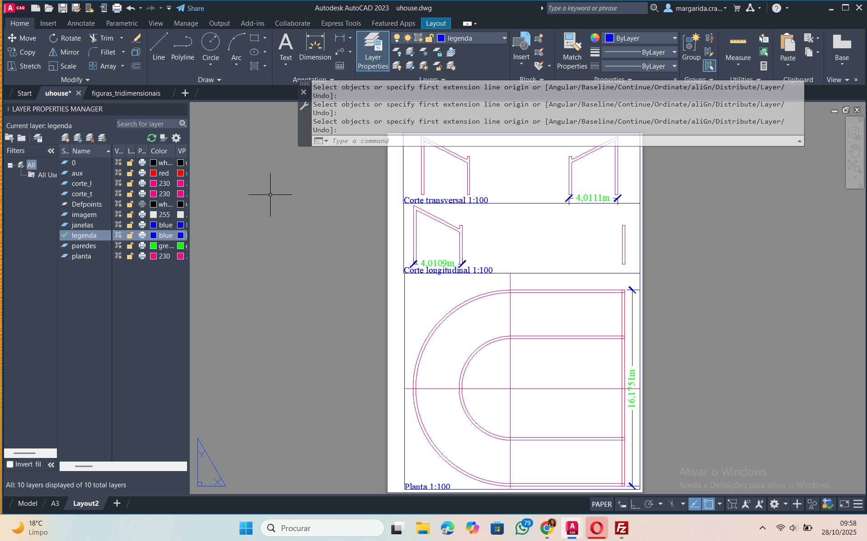Screen dimensions: 867x541
Task: Toggle plot setting for Defpoints layer
Action: click(142, 204)
